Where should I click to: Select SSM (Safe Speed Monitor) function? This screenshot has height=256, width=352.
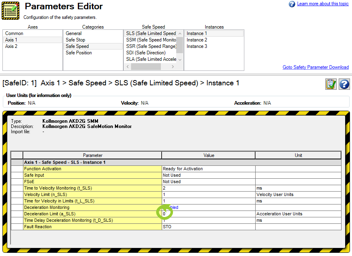pyautogui.click(x=150, y=40)
